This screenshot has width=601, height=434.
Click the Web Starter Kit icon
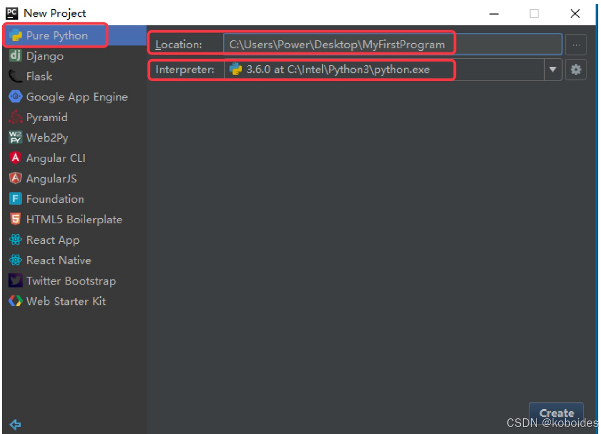pos(15,301)
